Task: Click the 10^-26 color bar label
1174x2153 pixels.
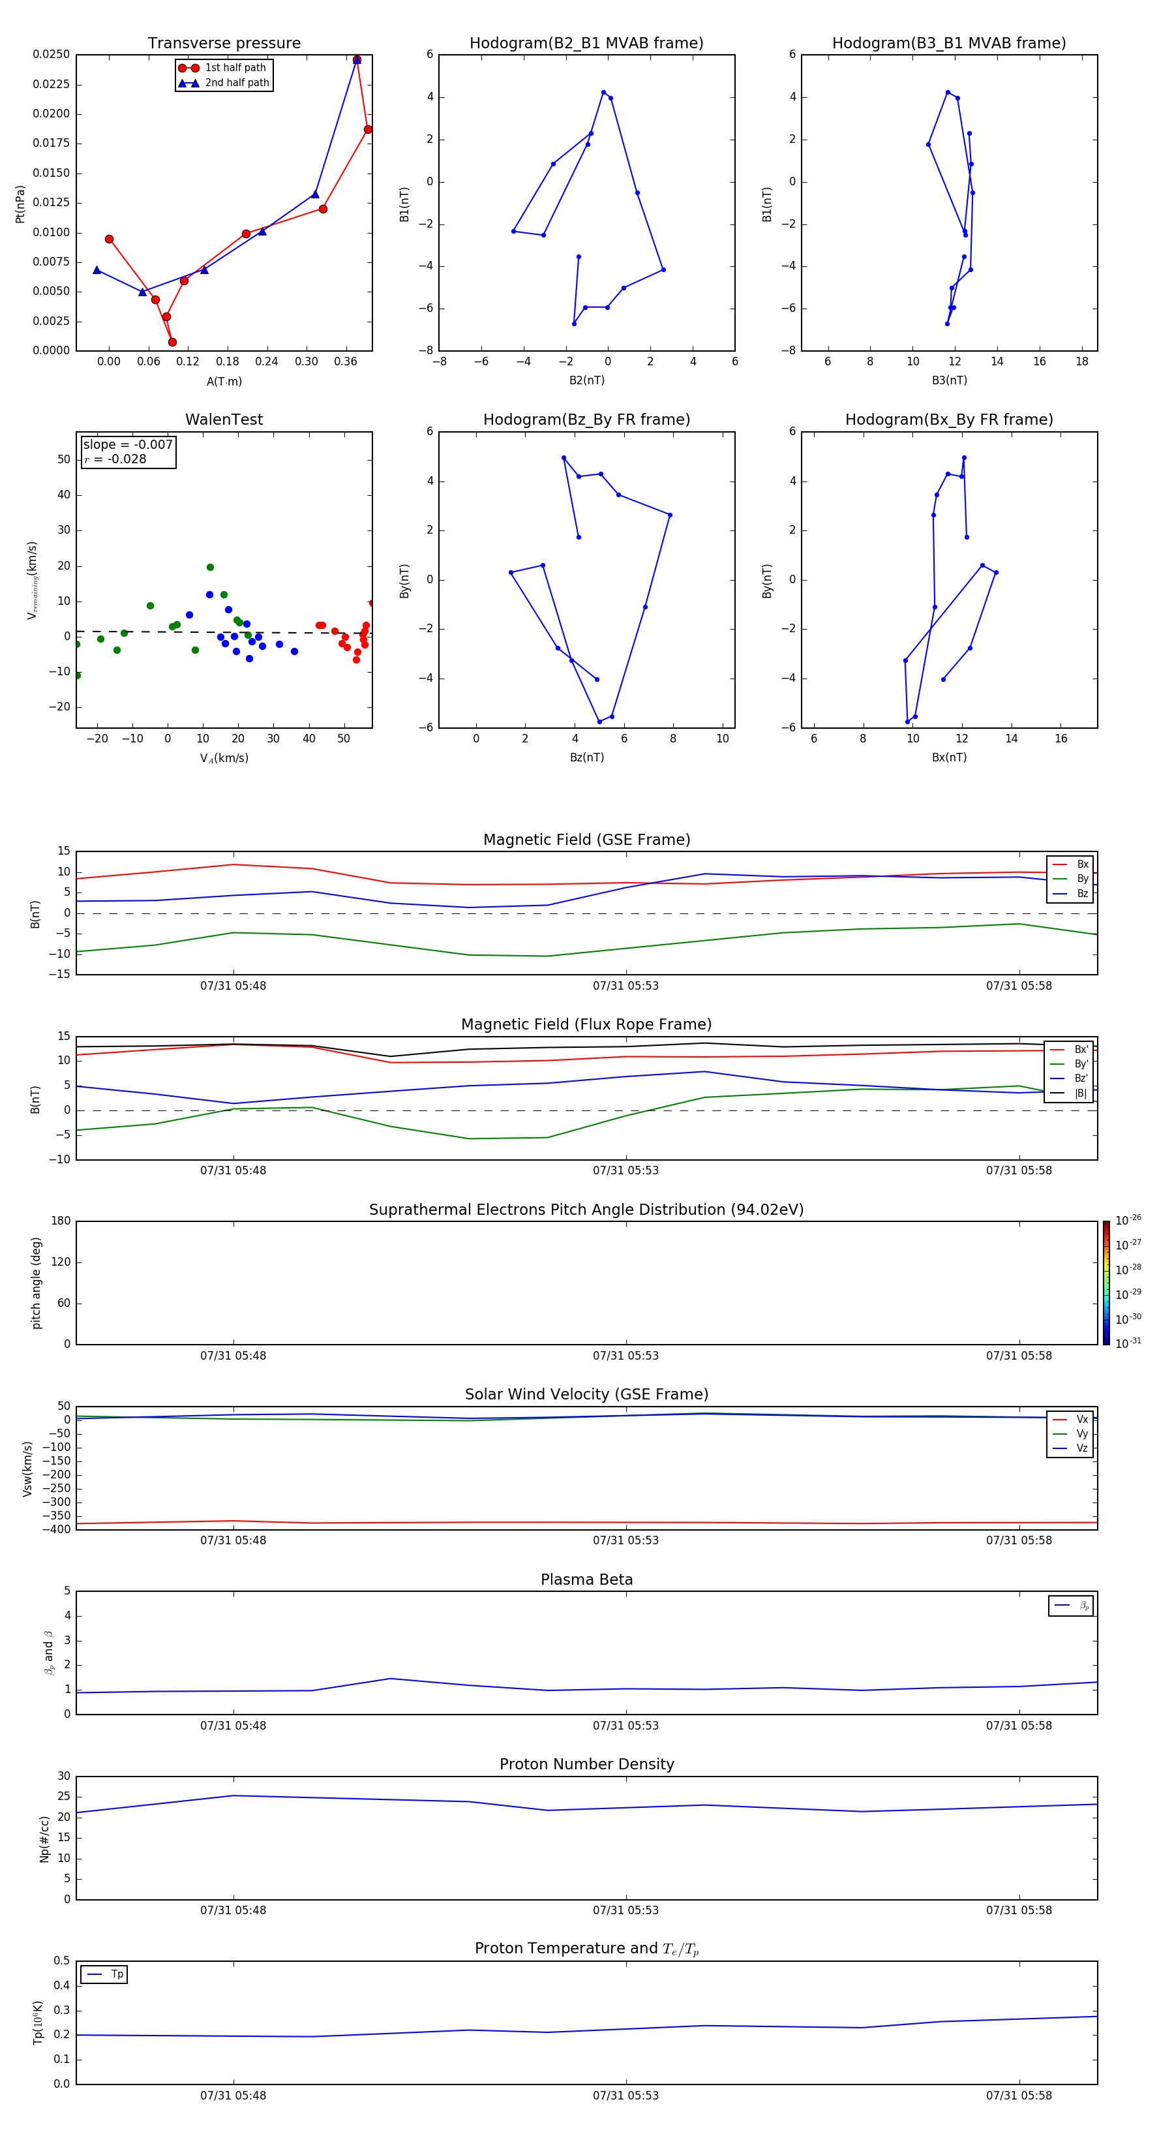Action: [1128, 1220]
